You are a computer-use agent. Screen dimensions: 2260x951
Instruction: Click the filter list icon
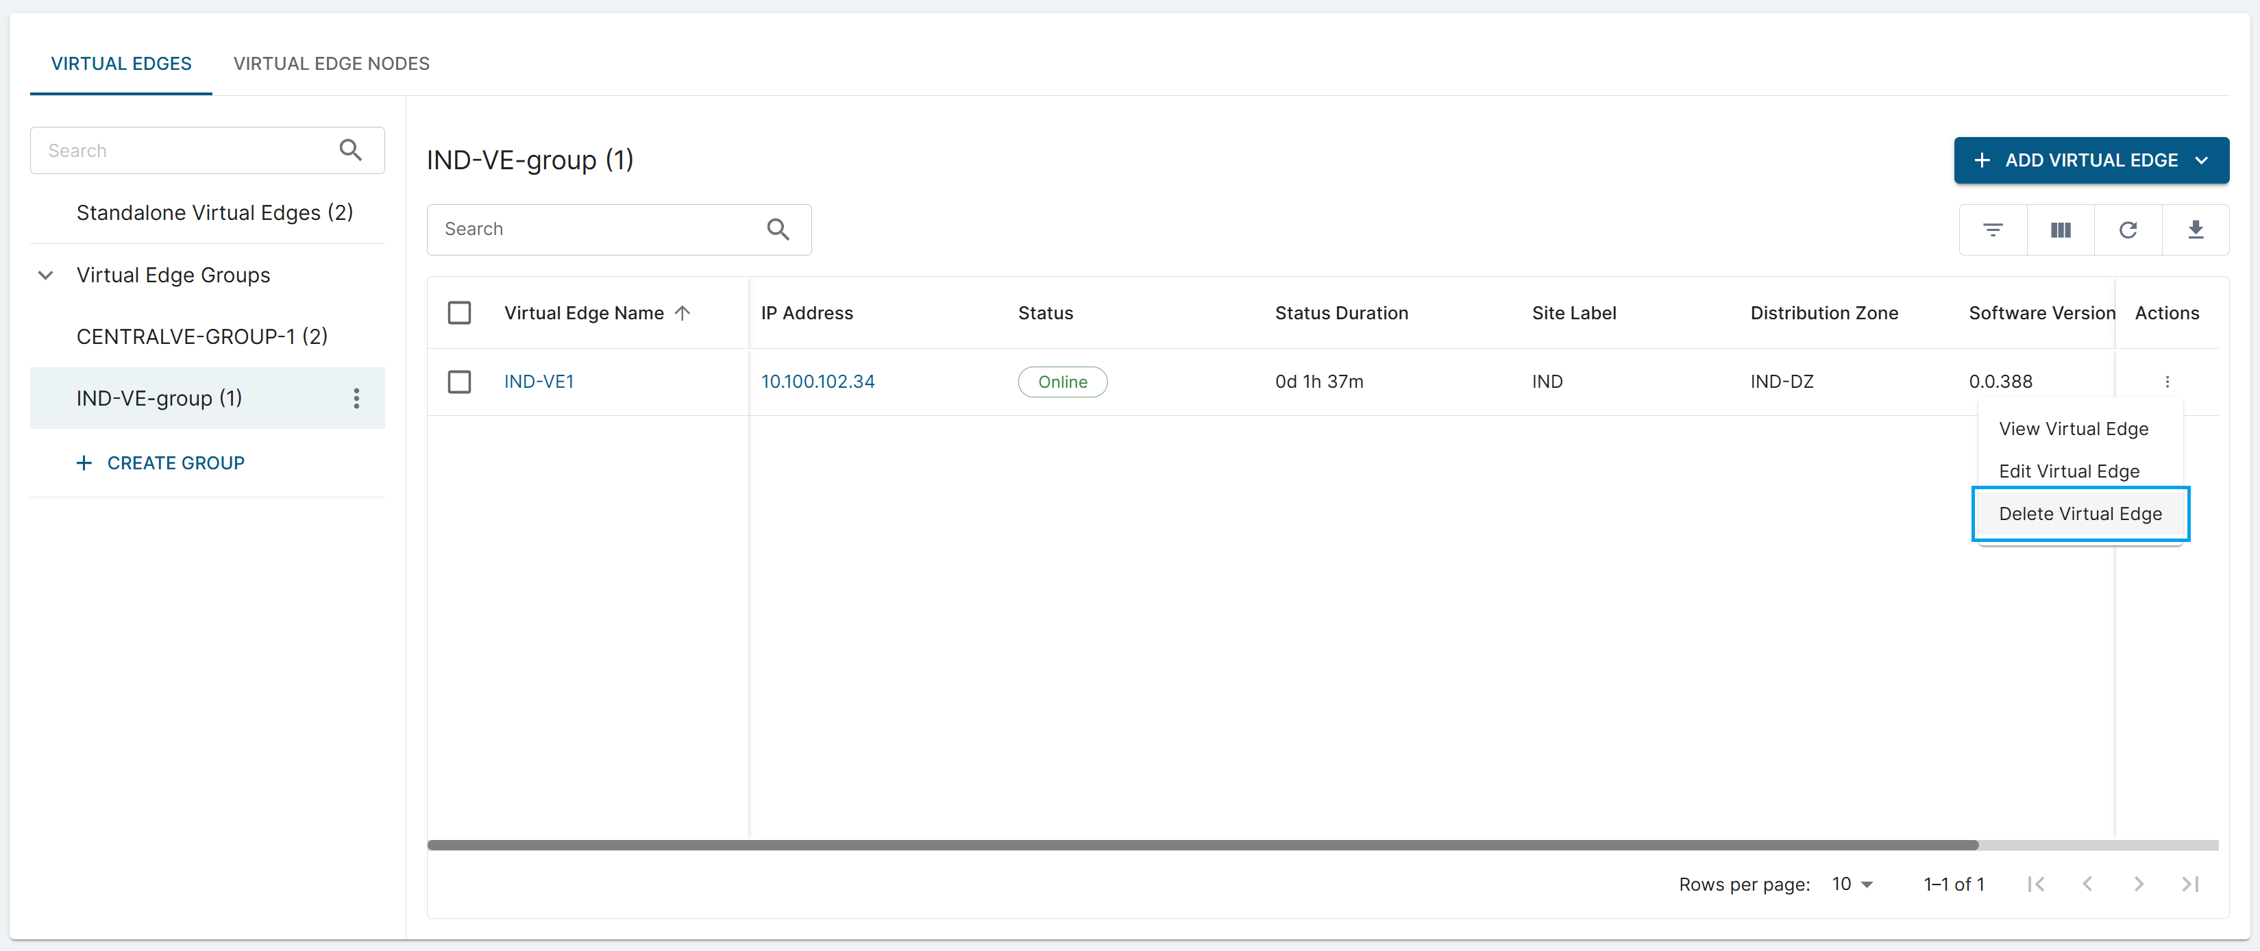(x=1993, y=230)
